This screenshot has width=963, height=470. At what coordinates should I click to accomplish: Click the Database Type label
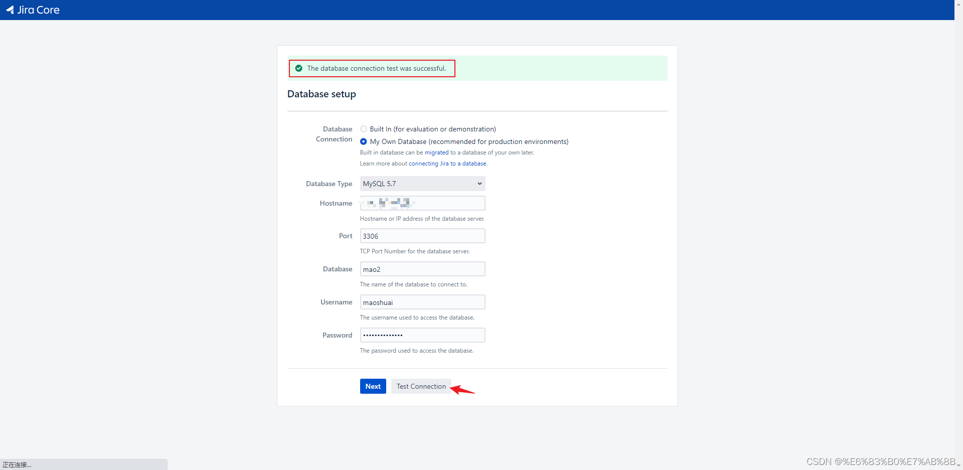[x=329, y=184]
